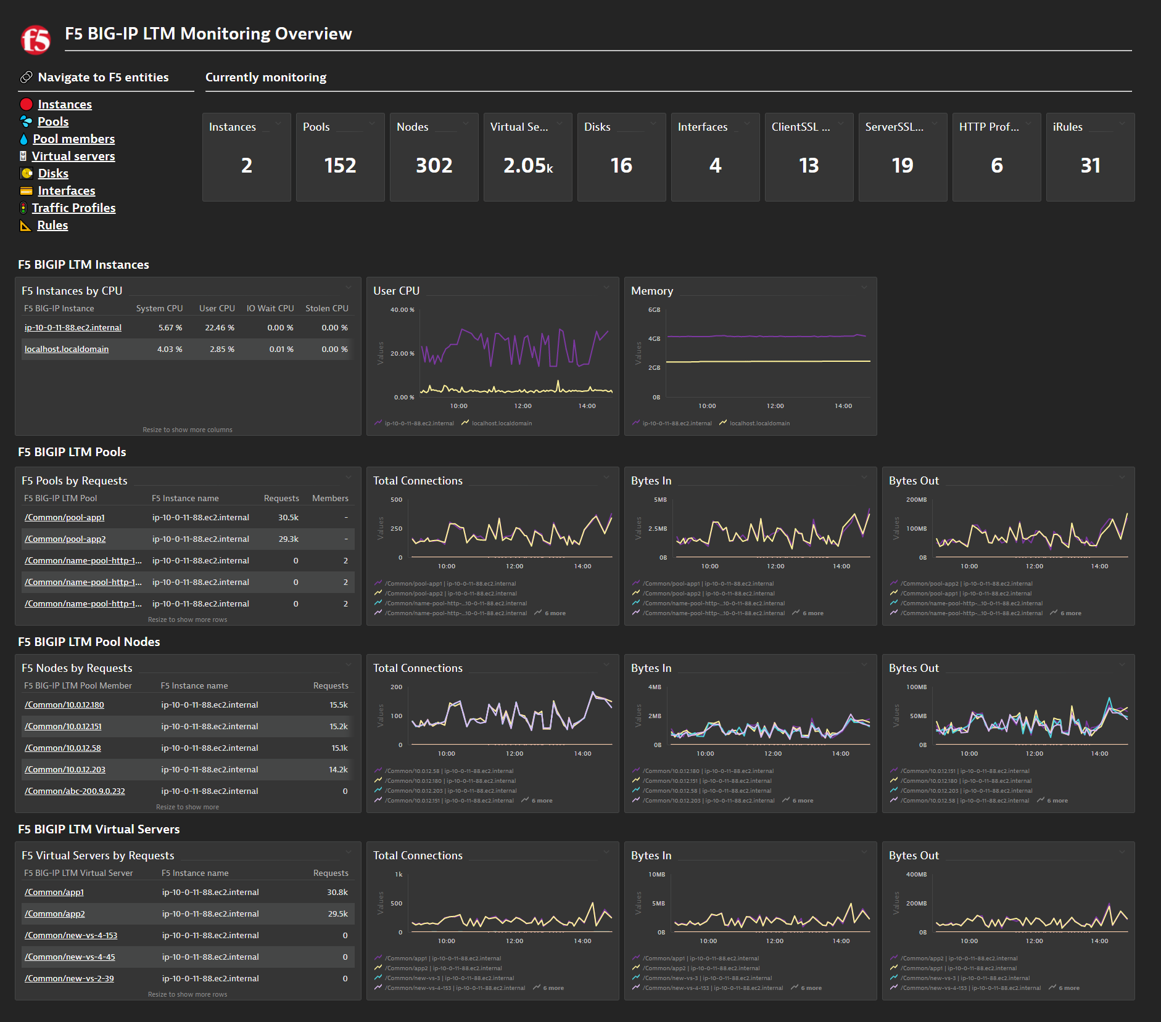Image resolution: width=1161 pixels, height=1022 pixels.
Task: Click the traffic light icon beside Traffic Profiles
Action: coord(23,208)
